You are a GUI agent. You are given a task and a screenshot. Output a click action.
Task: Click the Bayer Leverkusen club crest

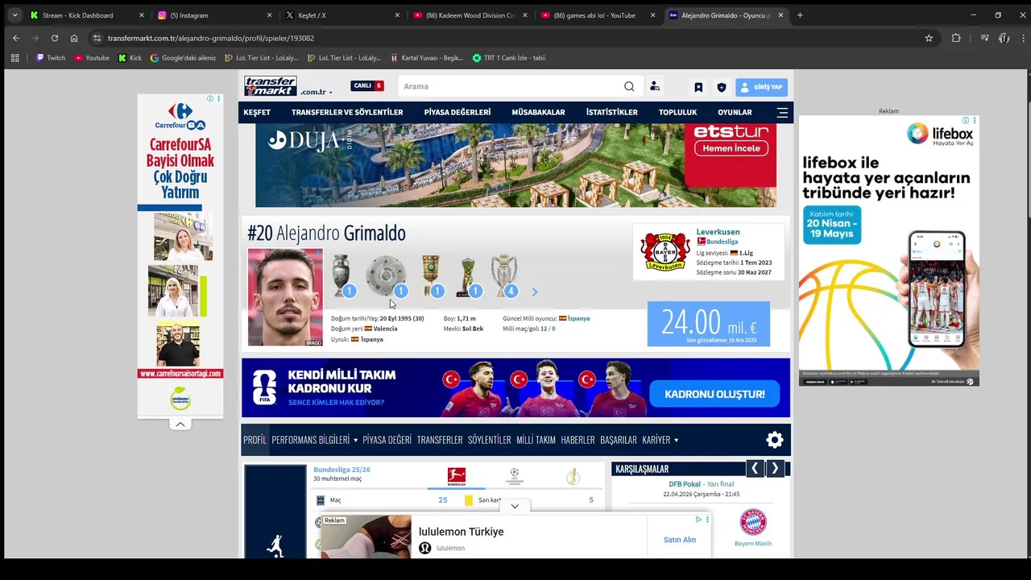(x=665, y=252)
